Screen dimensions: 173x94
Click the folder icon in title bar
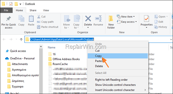3,4
